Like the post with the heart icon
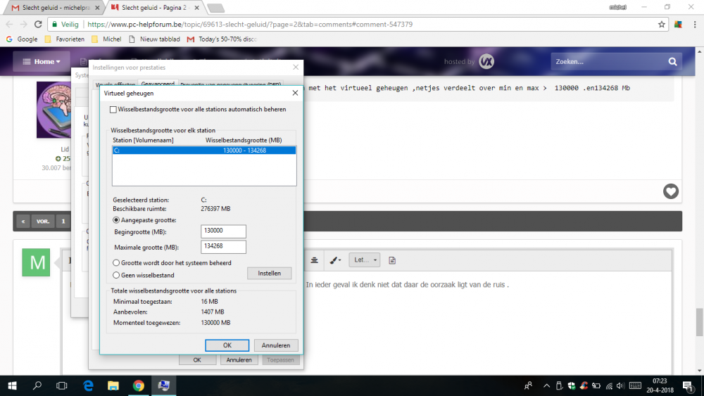Screen dimensions: 704x396 click(671, 191)
